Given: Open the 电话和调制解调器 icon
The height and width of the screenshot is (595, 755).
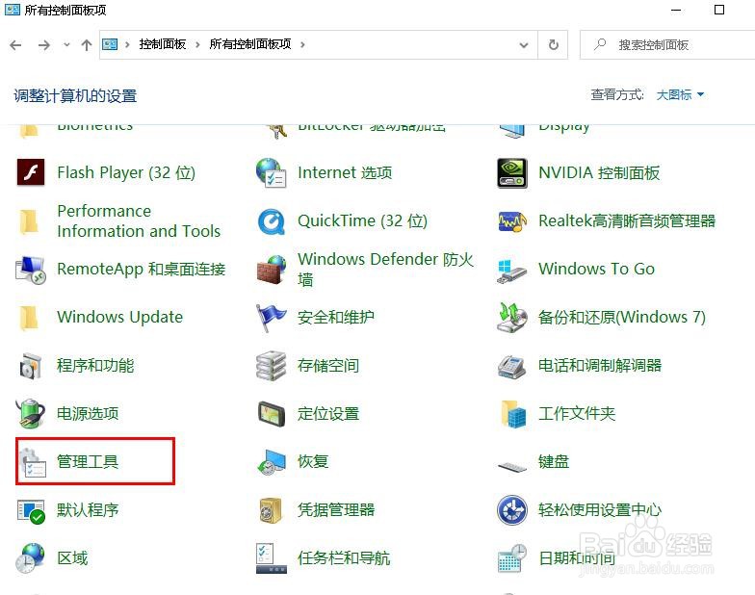Looking at the screenshot, I should [x=511, y=367].
